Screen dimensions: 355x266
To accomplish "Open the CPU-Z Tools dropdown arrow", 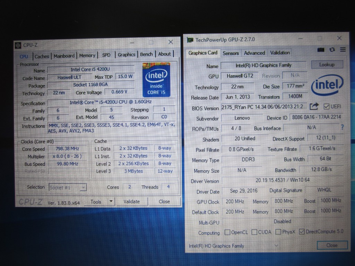I will click(x=111, y=201).
